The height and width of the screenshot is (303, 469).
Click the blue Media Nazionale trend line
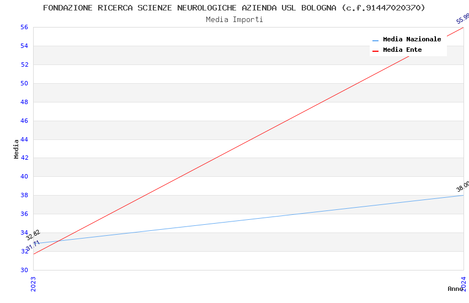click(248, 219)
